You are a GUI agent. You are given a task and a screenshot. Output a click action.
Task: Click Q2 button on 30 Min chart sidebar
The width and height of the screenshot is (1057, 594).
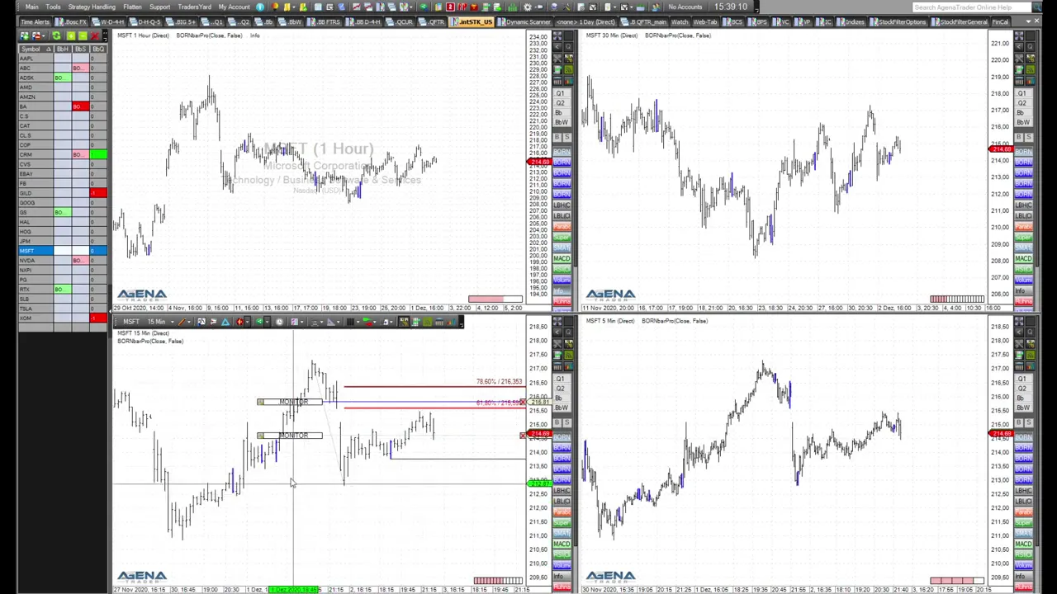coord(1022,102)
